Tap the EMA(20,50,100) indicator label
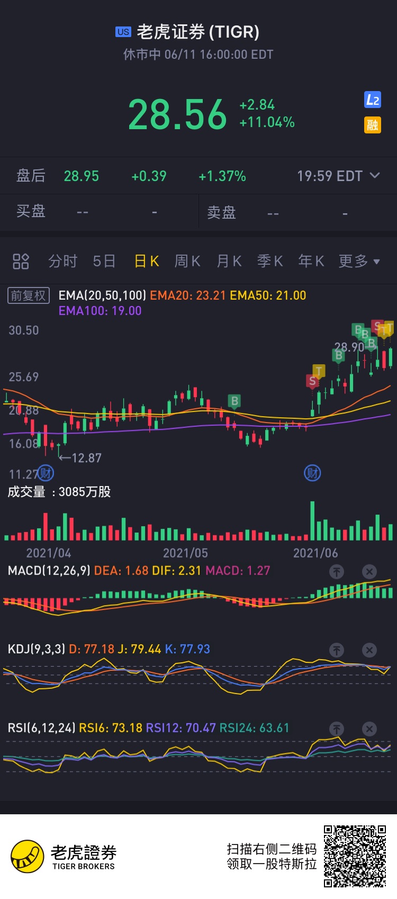397x899 pixels. [103, 295]
